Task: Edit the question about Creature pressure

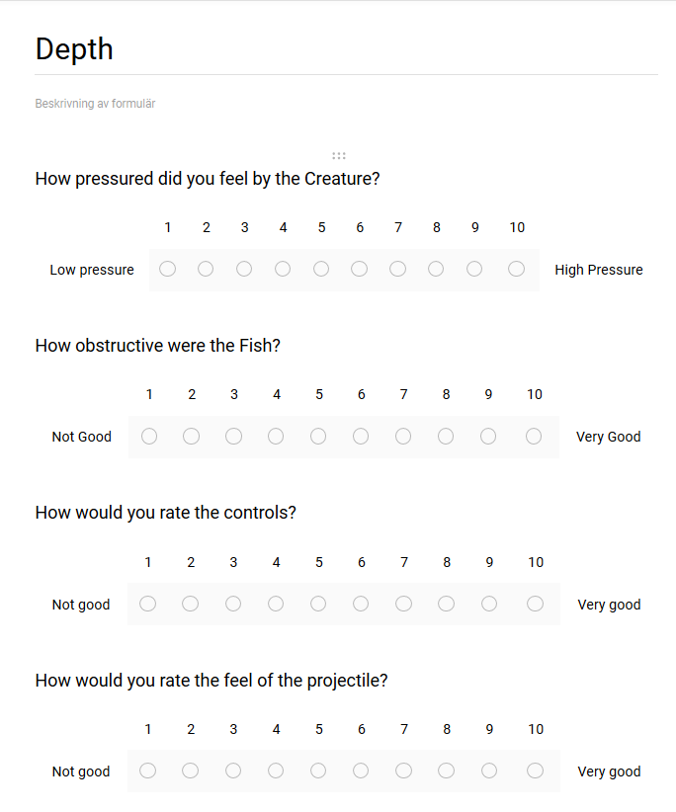Action: pos(208,179)
